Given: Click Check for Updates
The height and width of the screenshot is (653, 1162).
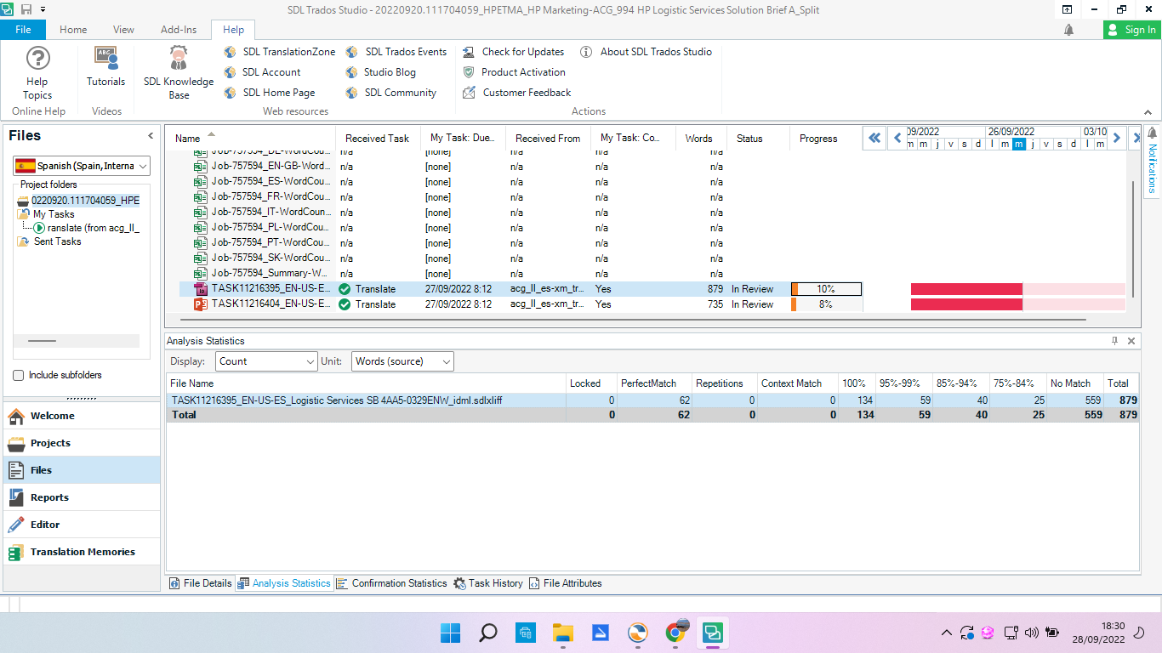Looking at the screenshot, I should [x=514, y=52].
